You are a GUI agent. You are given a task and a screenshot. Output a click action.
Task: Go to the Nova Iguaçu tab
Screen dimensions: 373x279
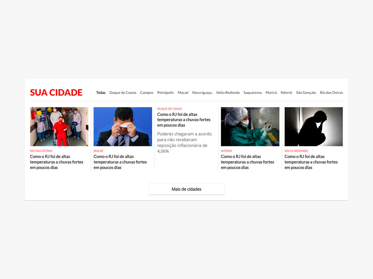coord(202,93)
